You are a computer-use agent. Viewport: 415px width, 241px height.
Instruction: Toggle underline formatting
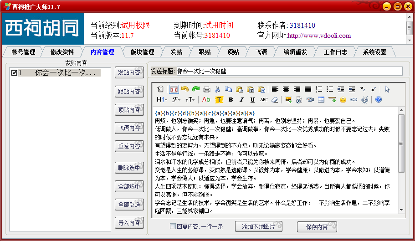[x=252, y=100]
